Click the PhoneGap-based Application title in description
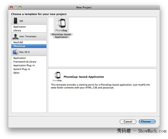This screenshot has width=168, height=139. 84,77
